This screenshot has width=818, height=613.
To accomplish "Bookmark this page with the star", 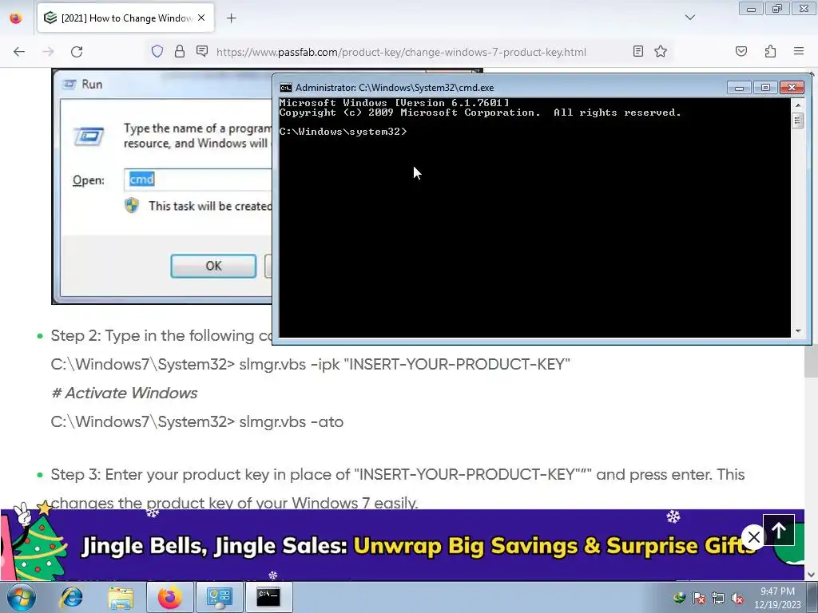I will tap(661, 51).
